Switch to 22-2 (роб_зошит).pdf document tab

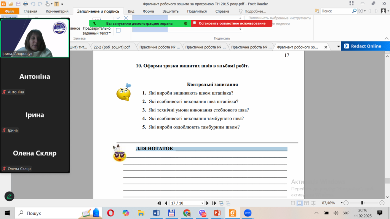click(x=112, y=47)
